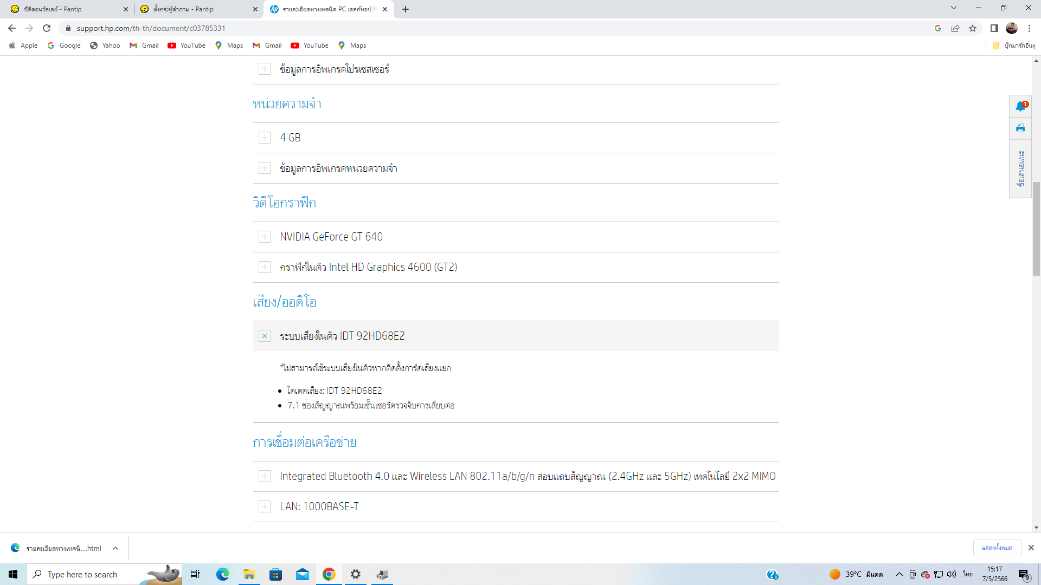
Task: Bookmark this page with star icon
Action: click(973, 28)
